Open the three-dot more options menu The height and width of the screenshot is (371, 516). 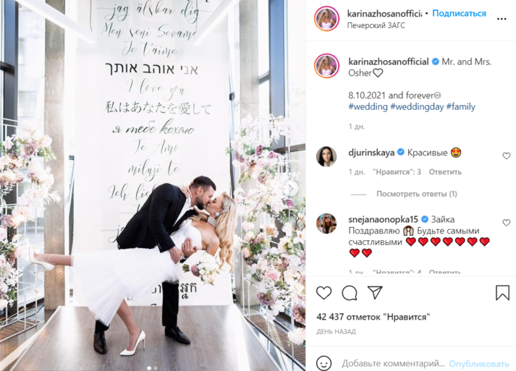click(502, 19)
